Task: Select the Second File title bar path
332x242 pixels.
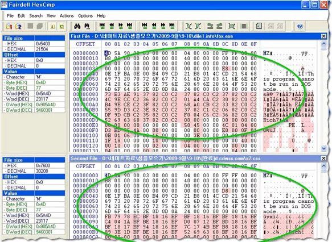Action: point(181,158)
